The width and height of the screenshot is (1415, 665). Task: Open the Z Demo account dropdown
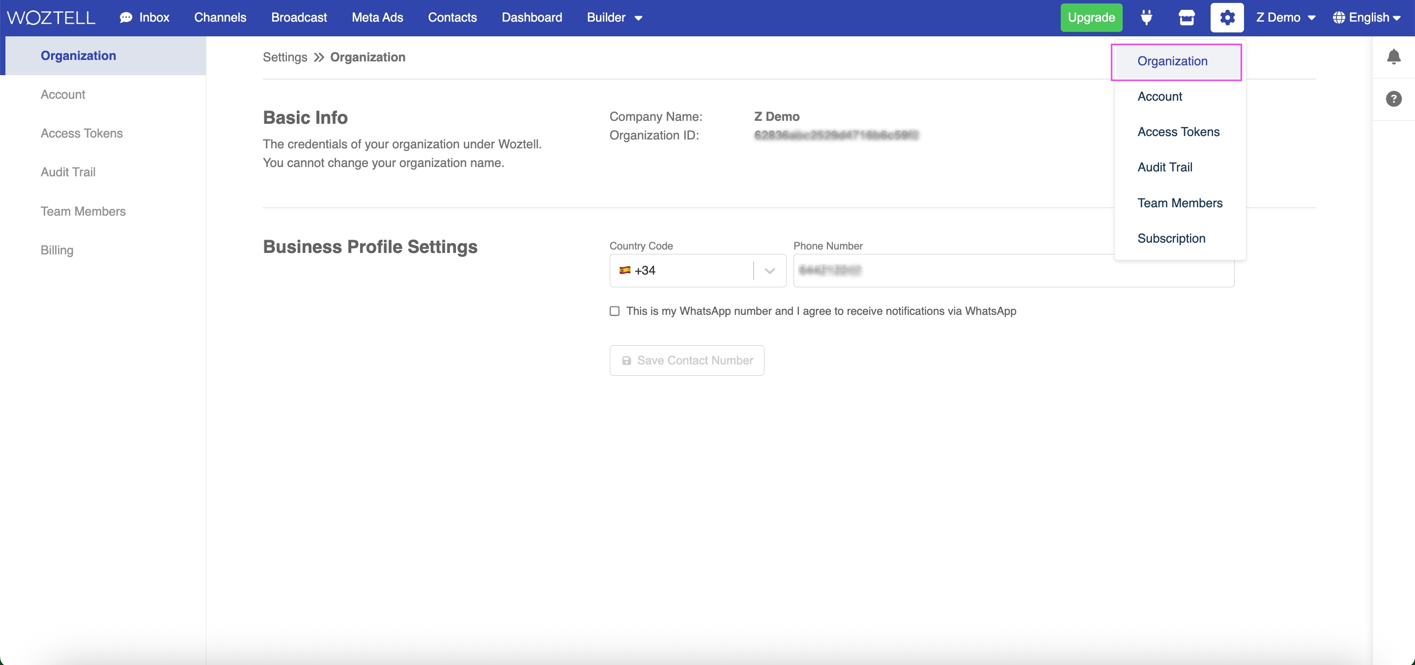[1285, 18]
